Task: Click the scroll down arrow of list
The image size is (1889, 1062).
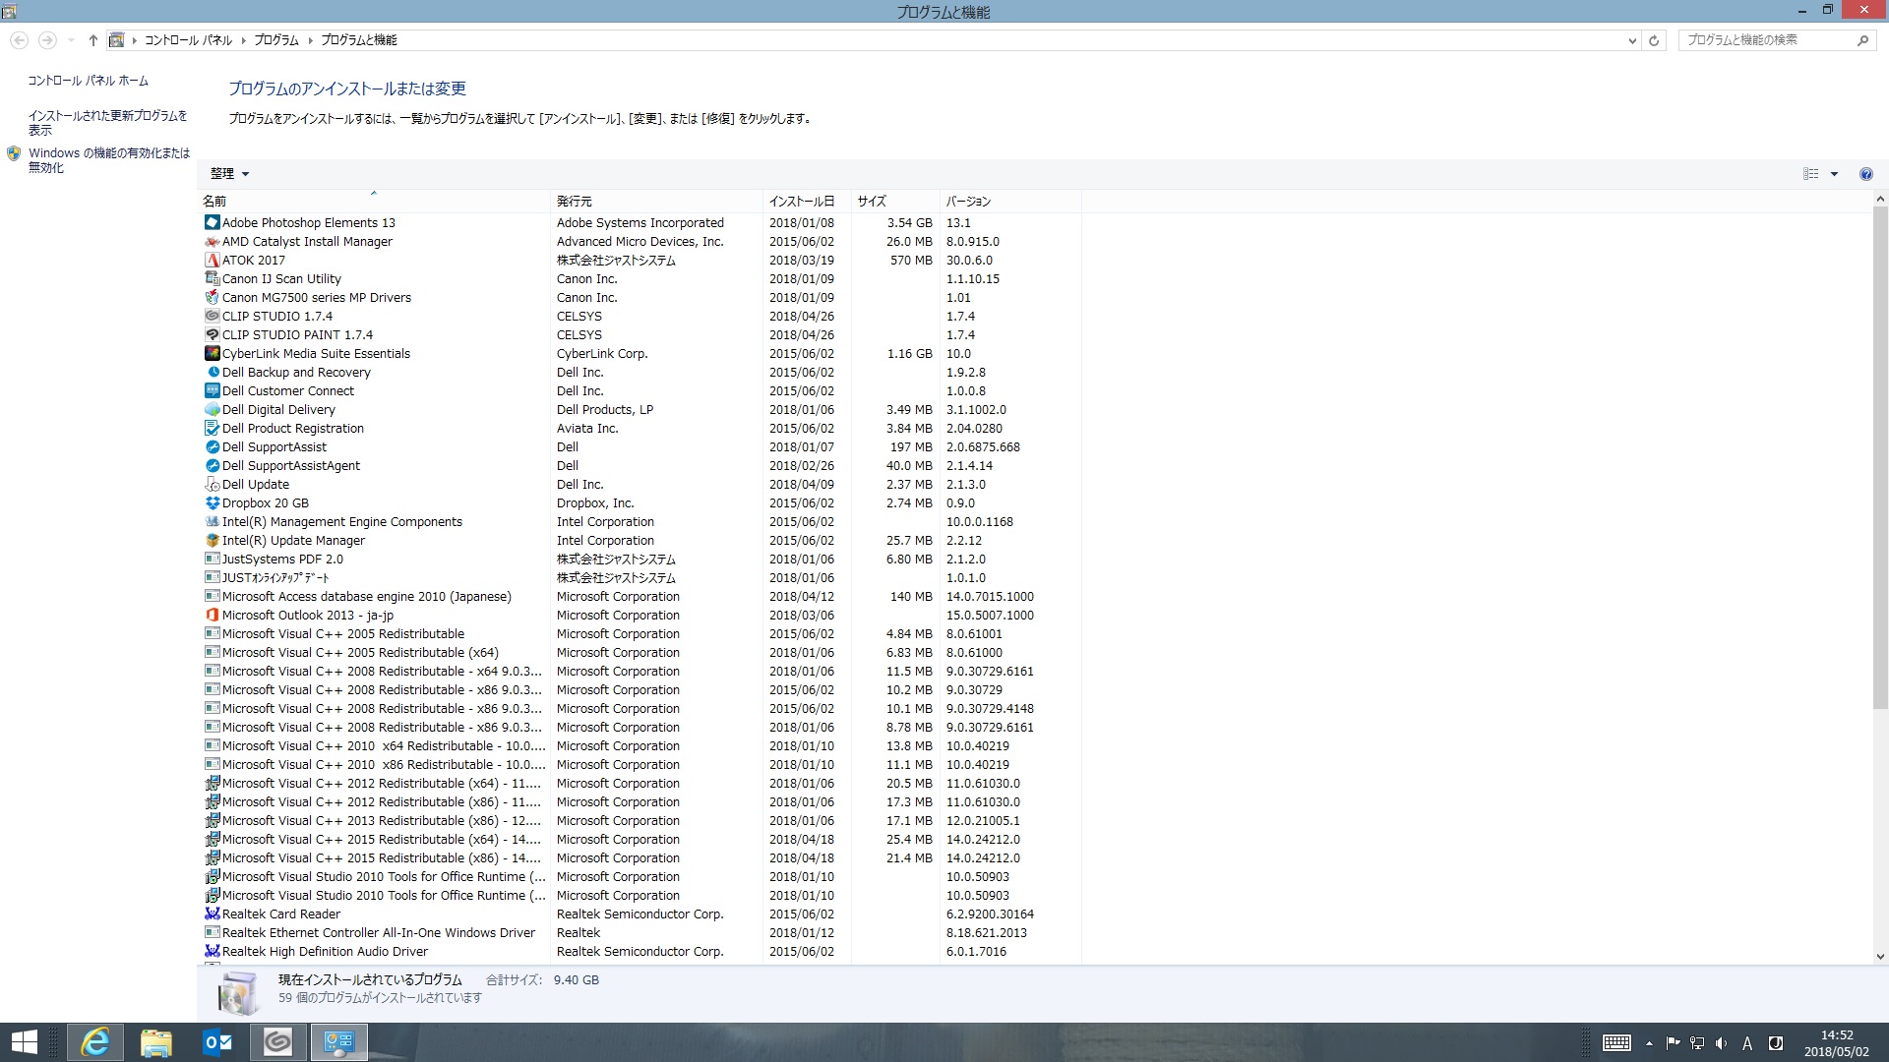Action: pos(1880,956)
